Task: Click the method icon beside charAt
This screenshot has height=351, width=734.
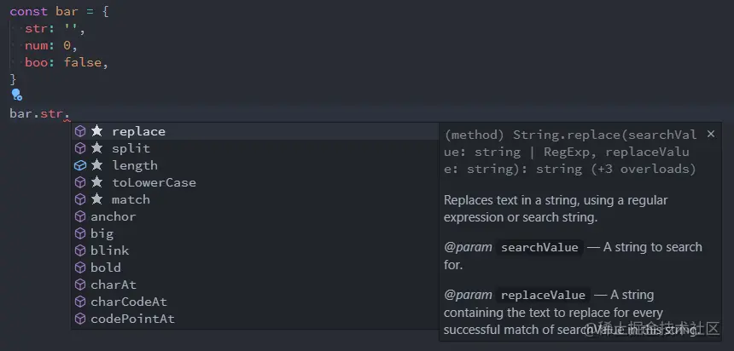Action: click(x=80, y=285)
